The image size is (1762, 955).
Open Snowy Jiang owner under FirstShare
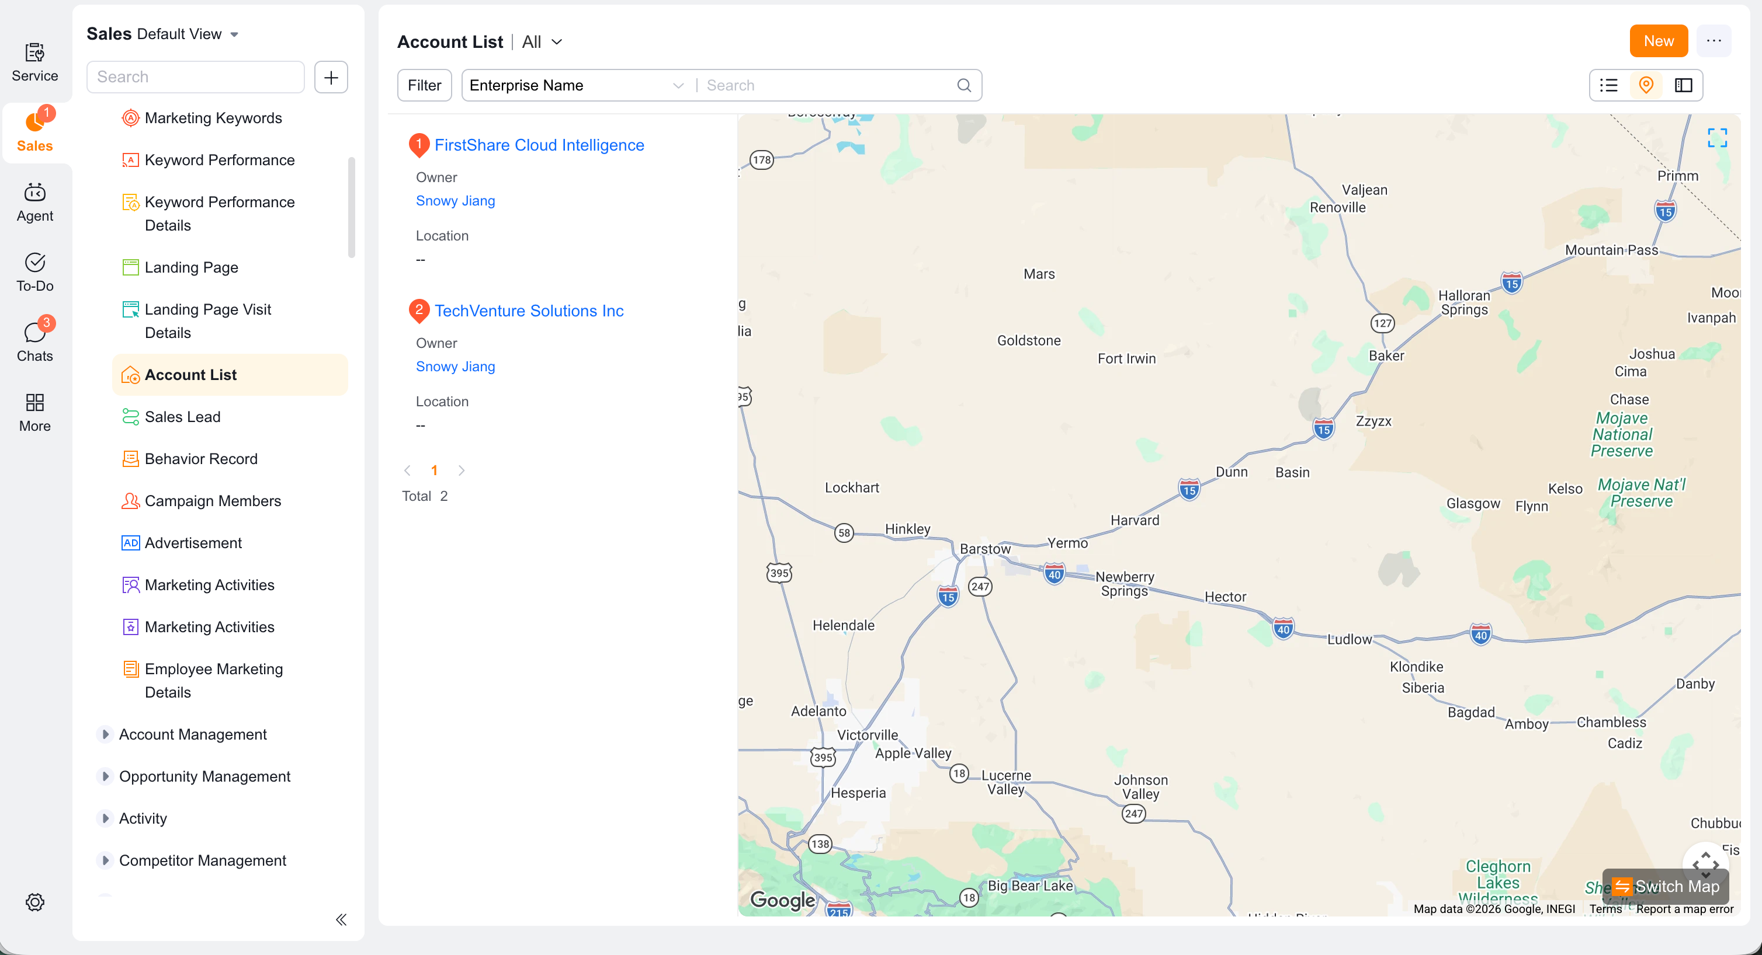point(455,201)
